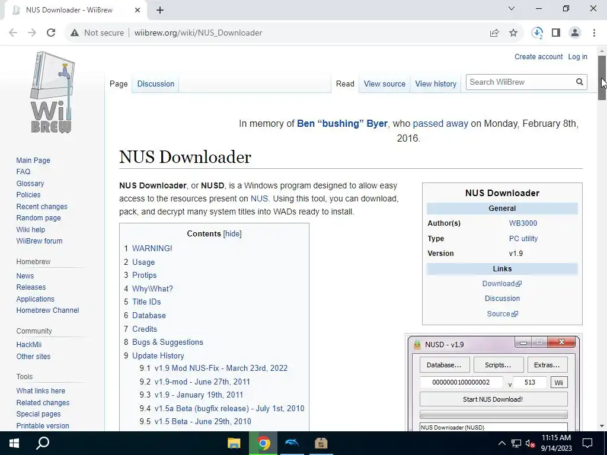Open the Printable version link
Image resolution: width=607 pixels, height=455 pixels.
pos(43,425)
